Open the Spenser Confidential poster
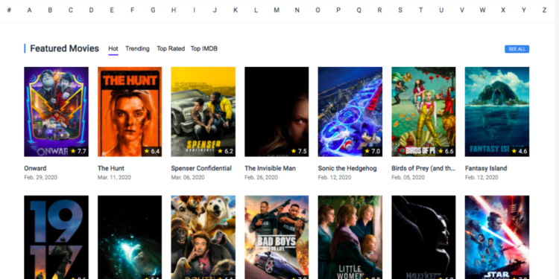Image resolution: width=559 pixels, height=279 pixels. coord(203,112)
